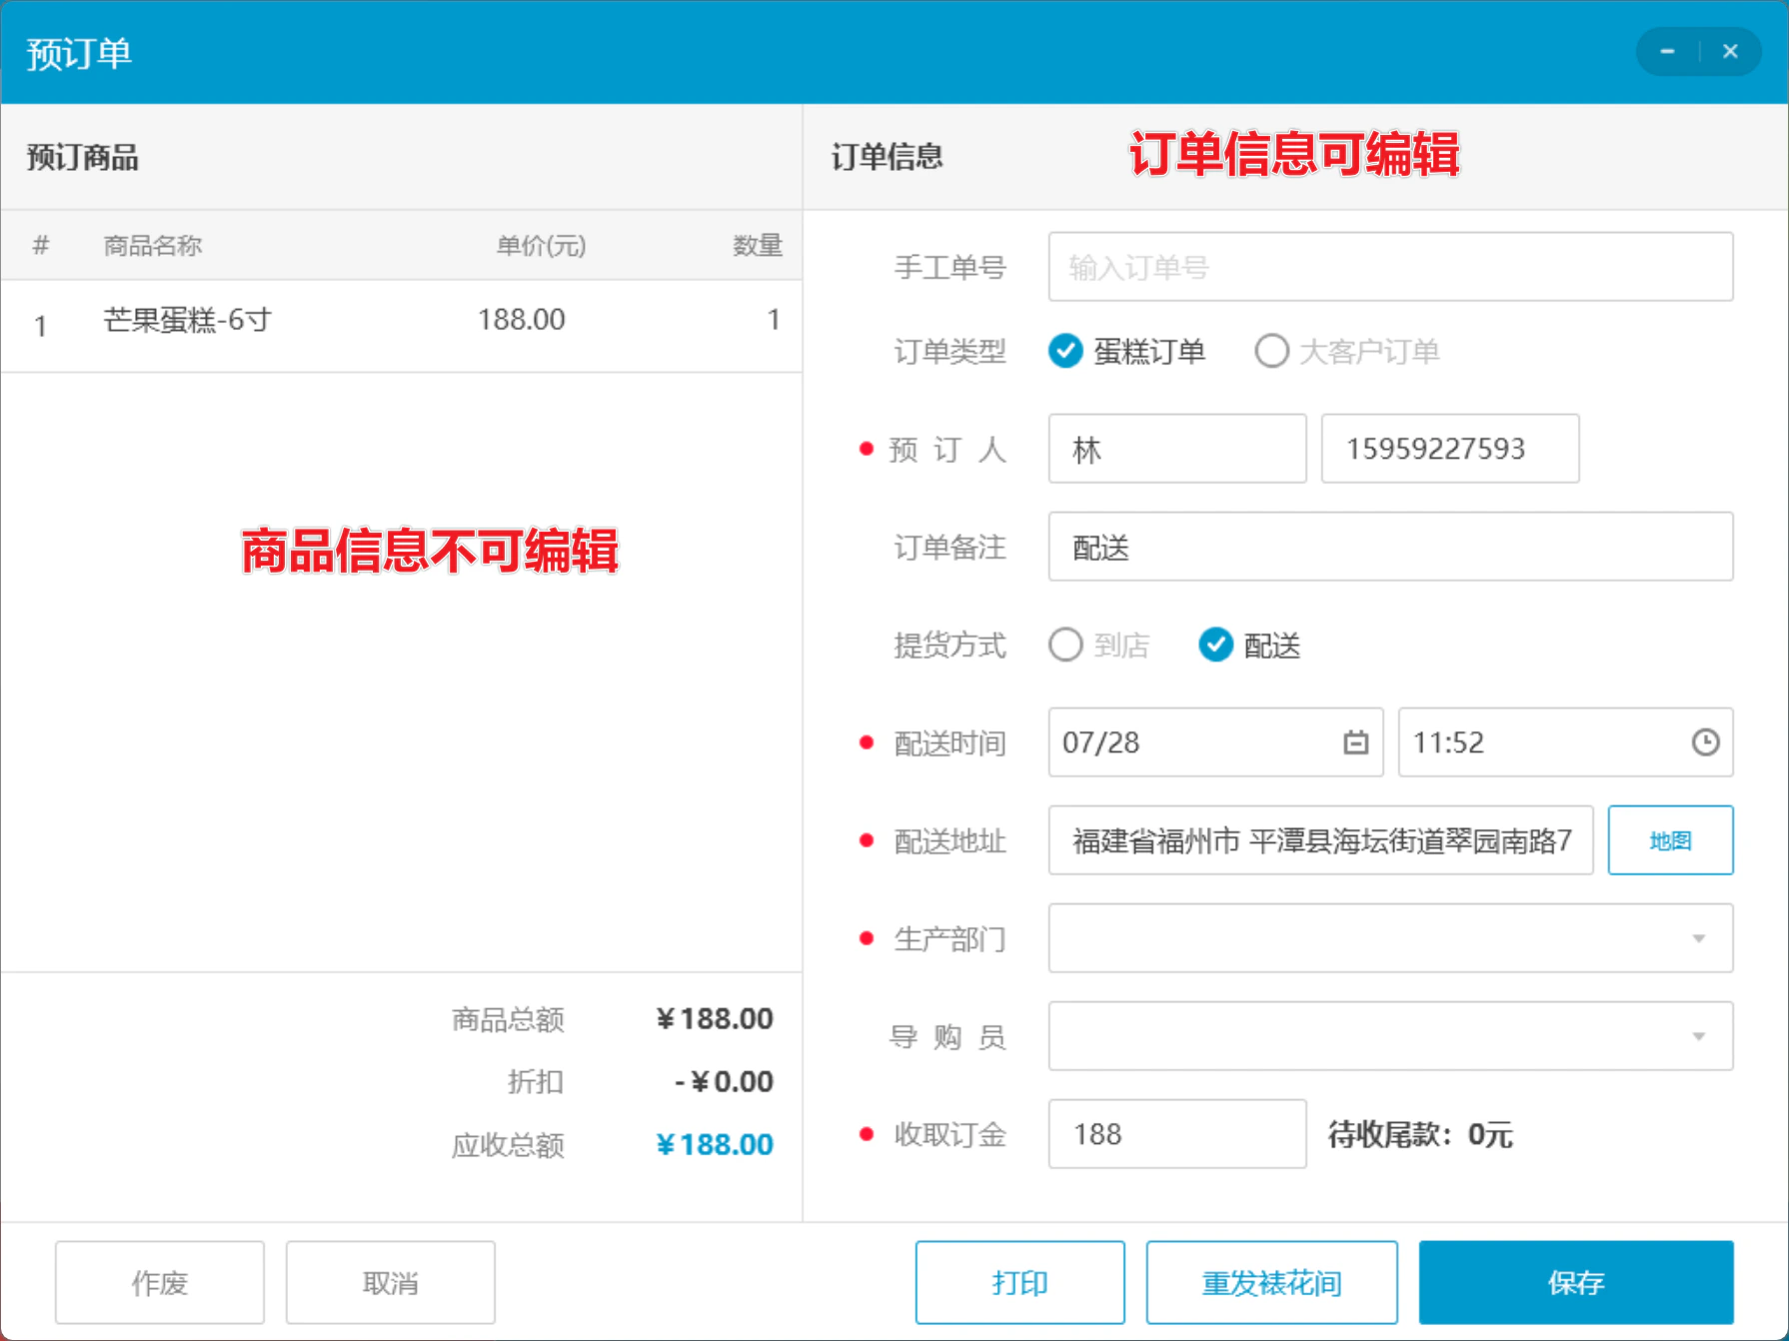Save the order with 保存
The width and height of the screenshot is (1789, 1341).
point(1576,1282)
